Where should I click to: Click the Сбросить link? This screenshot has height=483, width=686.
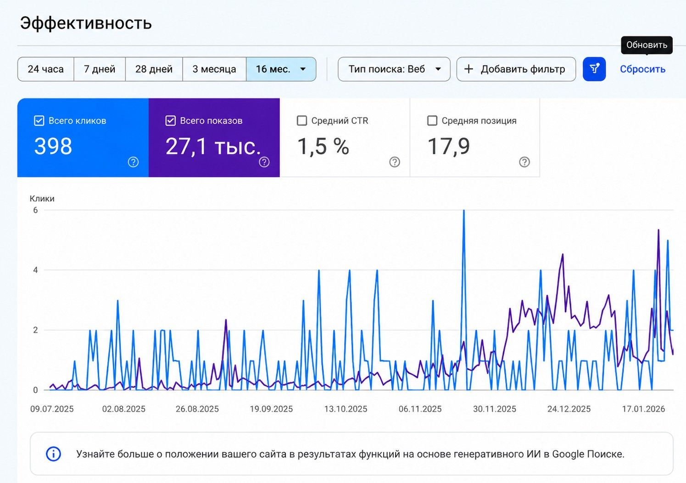642,69
